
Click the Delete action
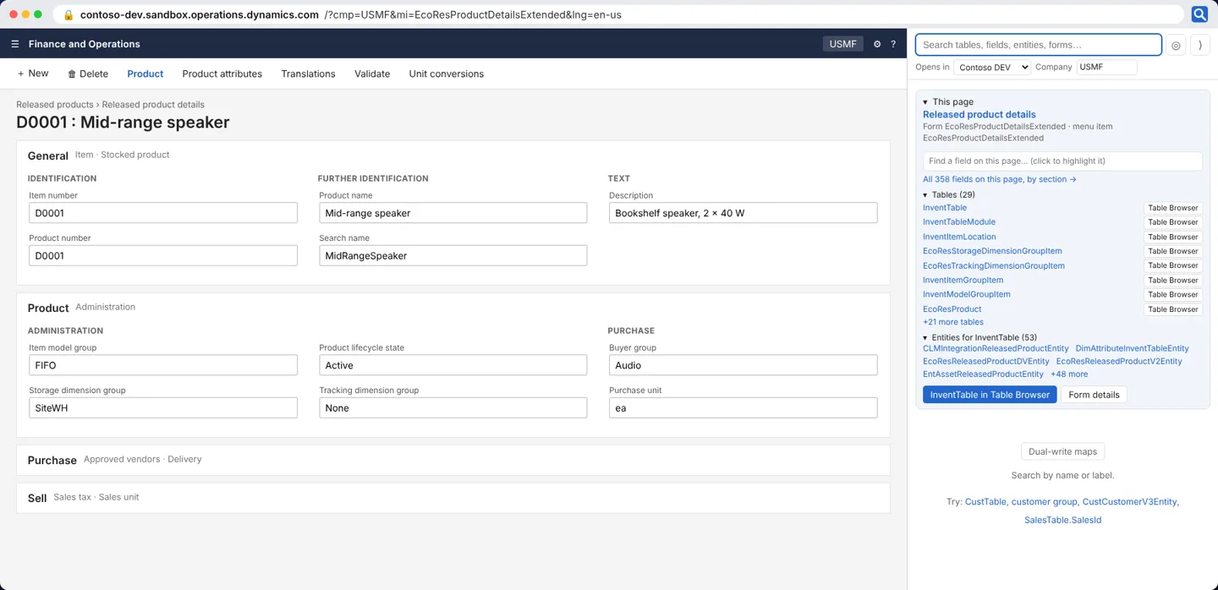(88, 74)
